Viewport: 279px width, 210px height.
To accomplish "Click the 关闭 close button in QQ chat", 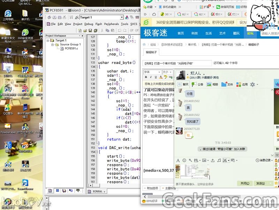I will (x=244, y=183).
